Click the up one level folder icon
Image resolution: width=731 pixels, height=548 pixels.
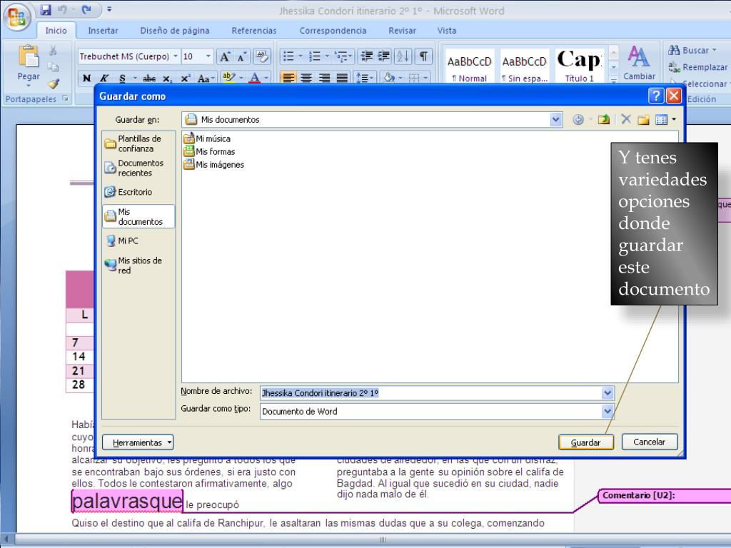[x=604, y=120]
